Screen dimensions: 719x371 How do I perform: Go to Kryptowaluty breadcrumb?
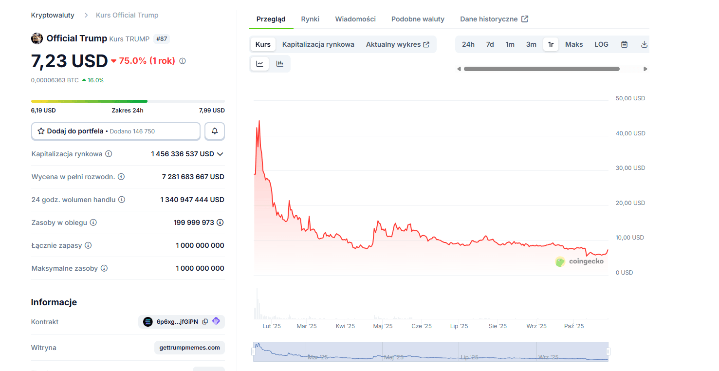(53, 15)
